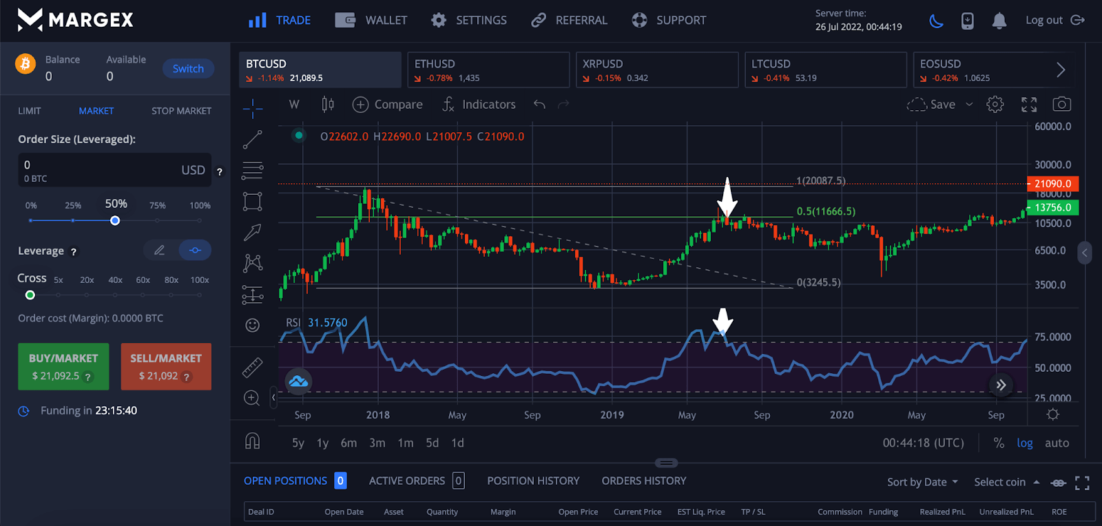Toggle log scale on chart
Image resolution: width=1102 pixels, height=526 pixels.
tap(1024, 443)
